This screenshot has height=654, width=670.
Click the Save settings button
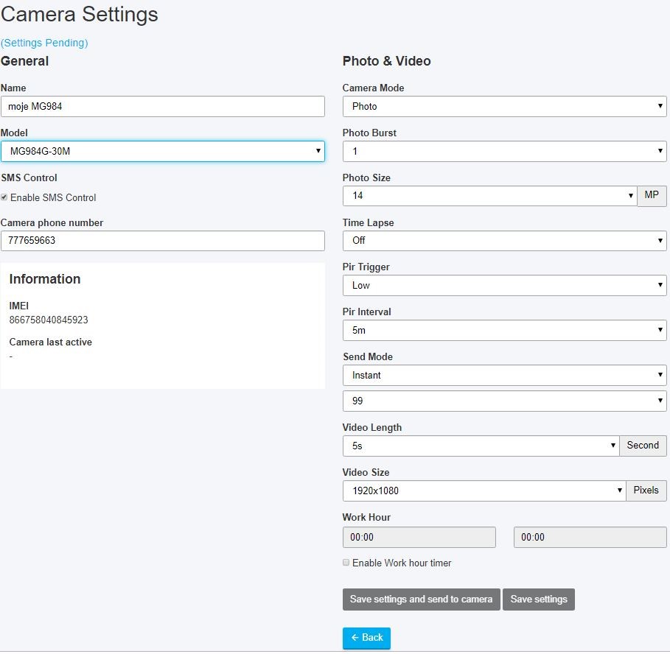point(539,599)
